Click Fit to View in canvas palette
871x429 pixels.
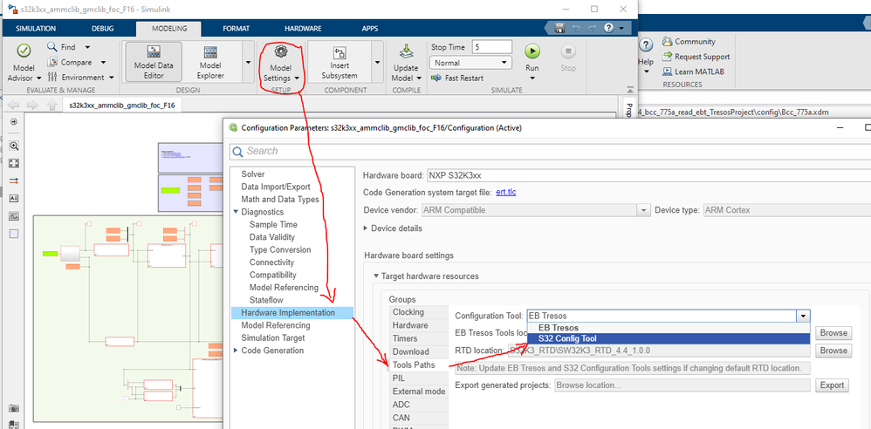(15, 163)
